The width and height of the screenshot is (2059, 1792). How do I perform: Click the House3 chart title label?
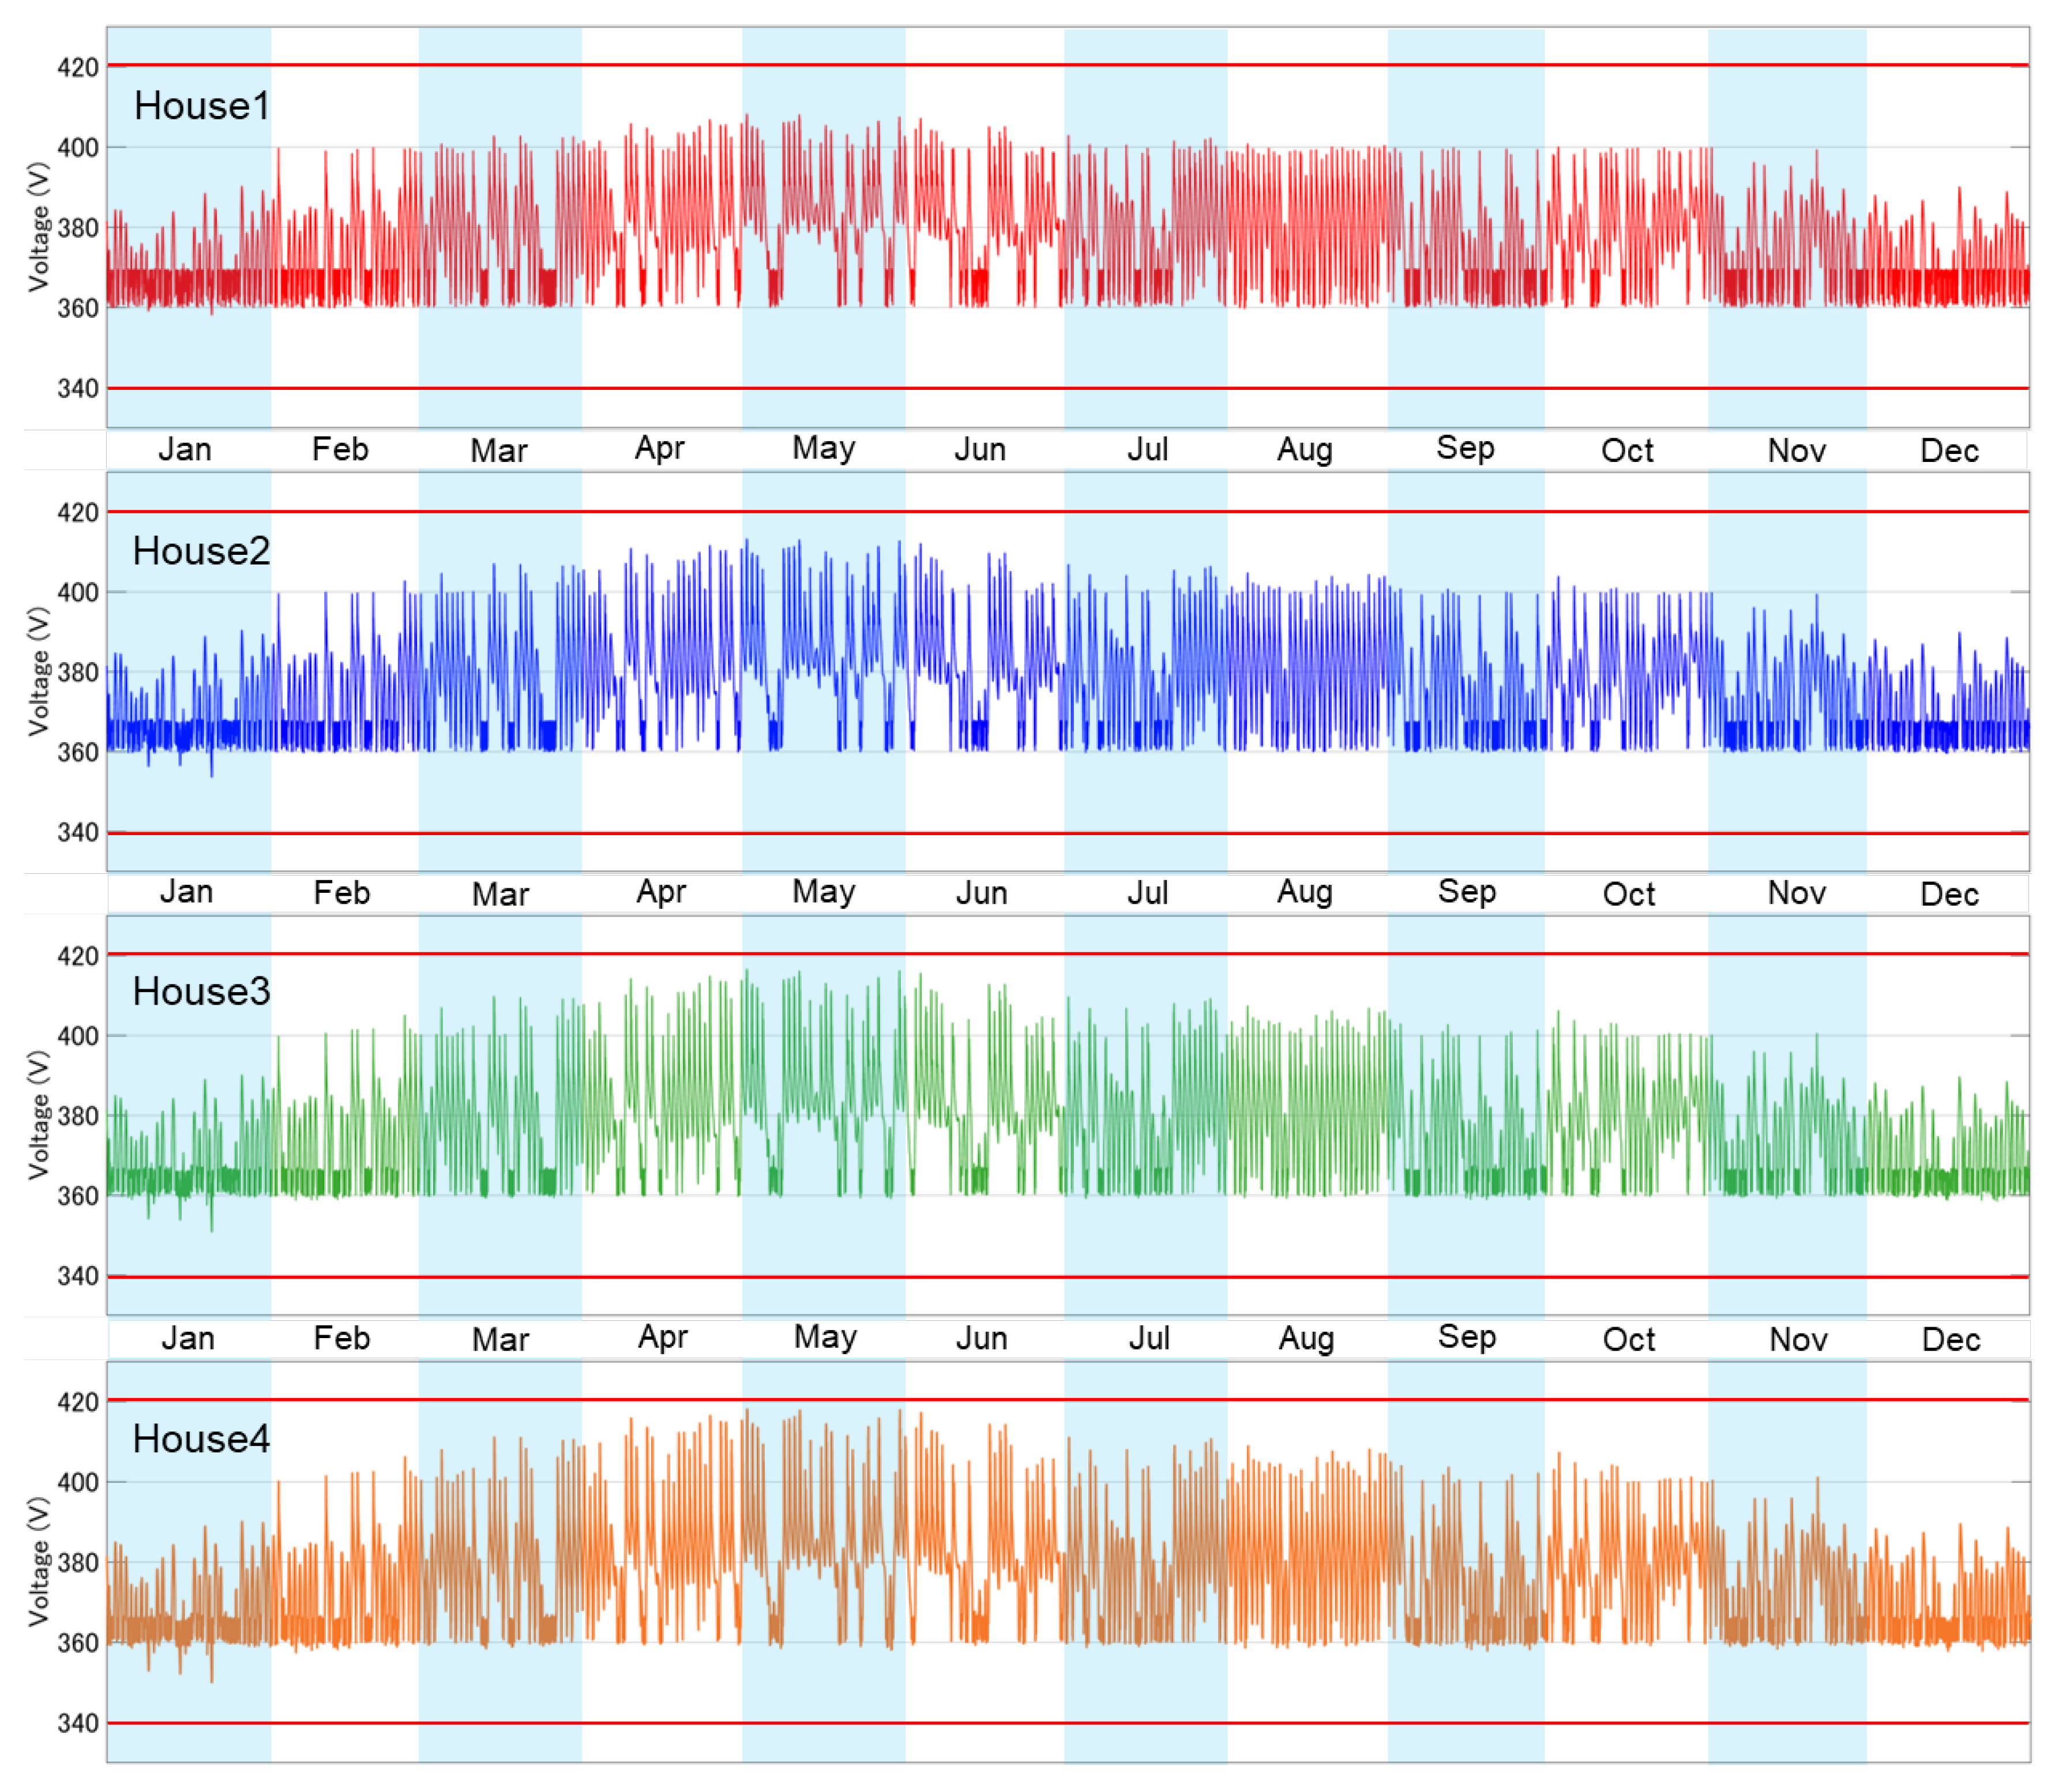click(201, 992)
